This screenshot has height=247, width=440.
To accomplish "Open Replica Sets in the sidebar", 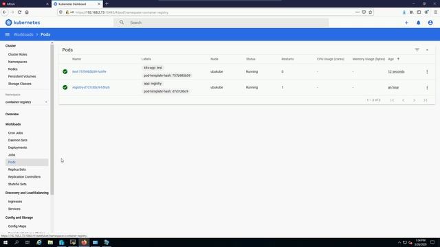I will click(16, 169).
